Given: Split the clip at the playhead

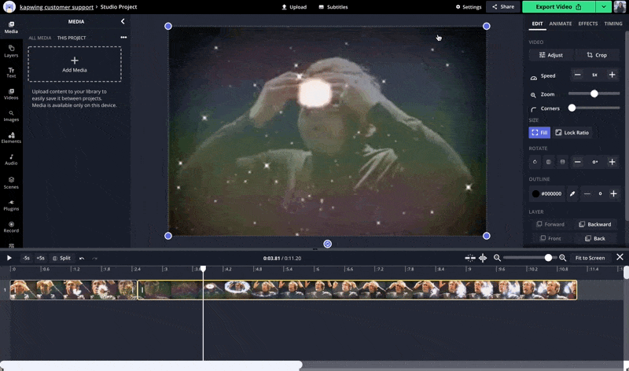Looking at the screenshot, I should pos(62,258).
